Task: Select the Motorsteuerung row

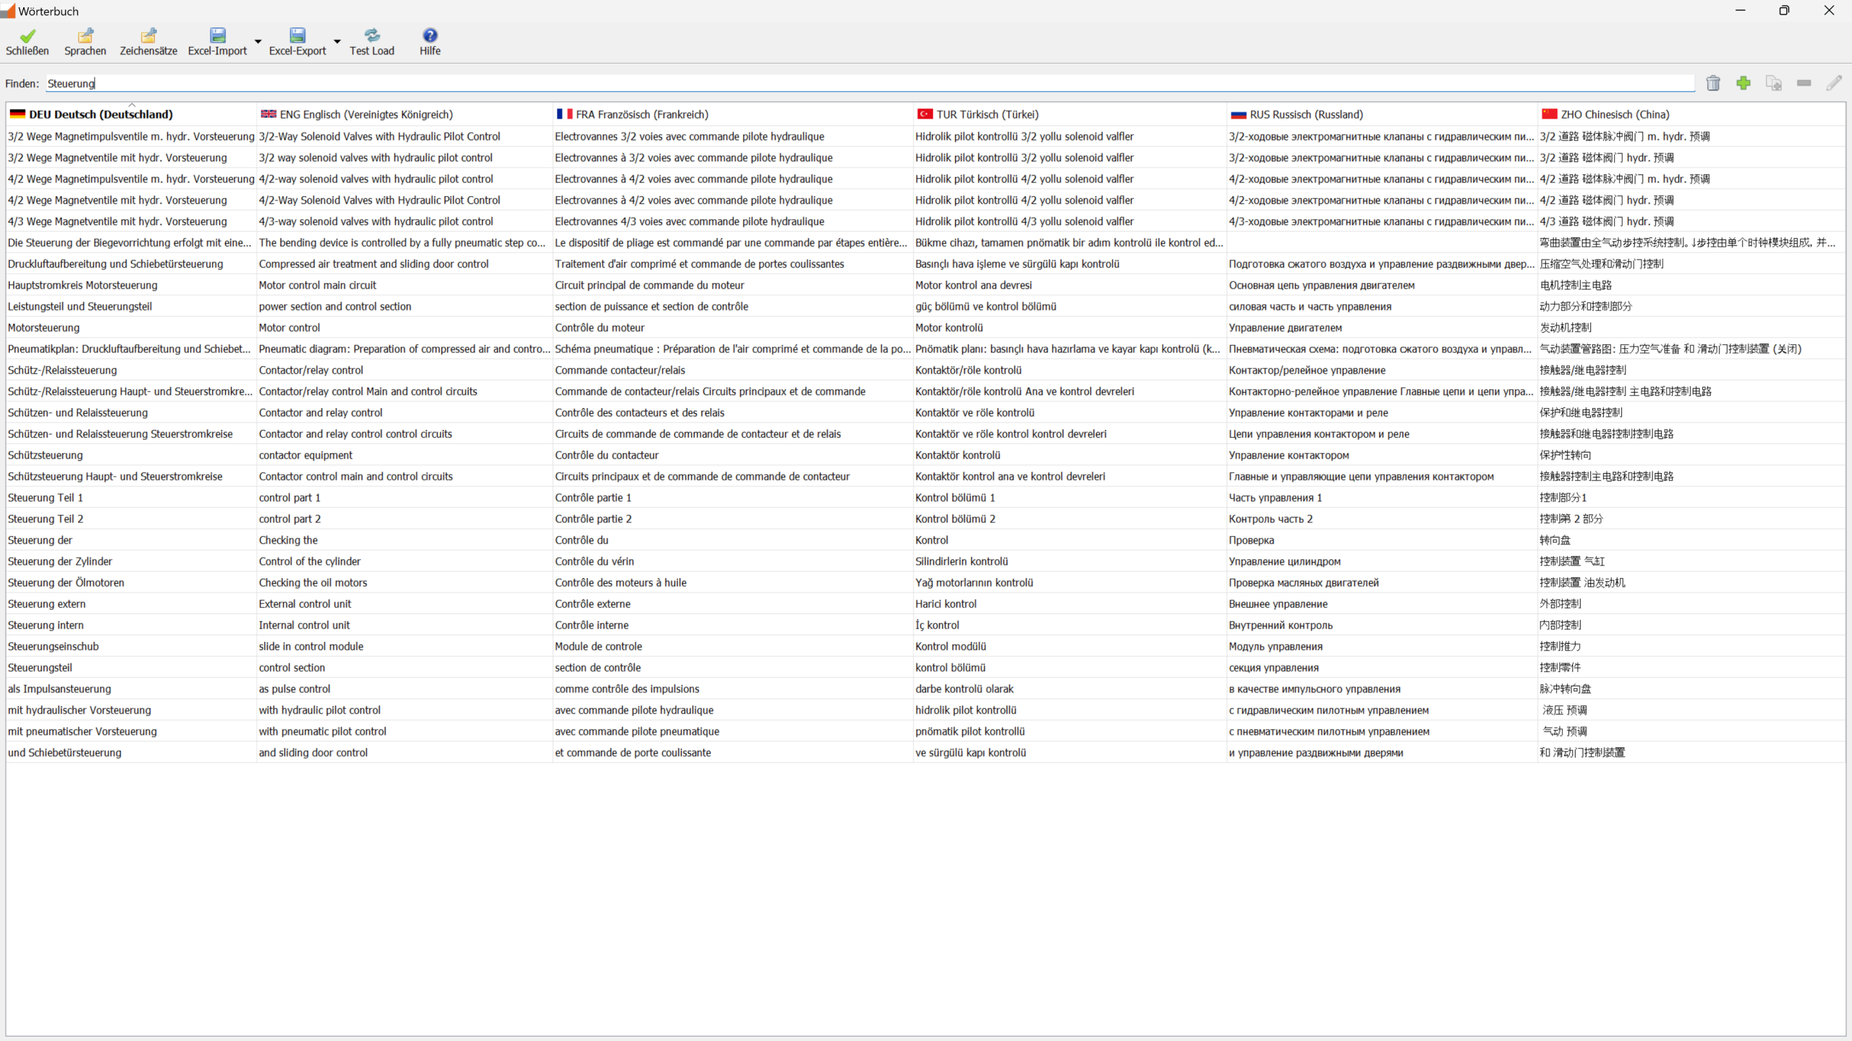Action: 43,328
